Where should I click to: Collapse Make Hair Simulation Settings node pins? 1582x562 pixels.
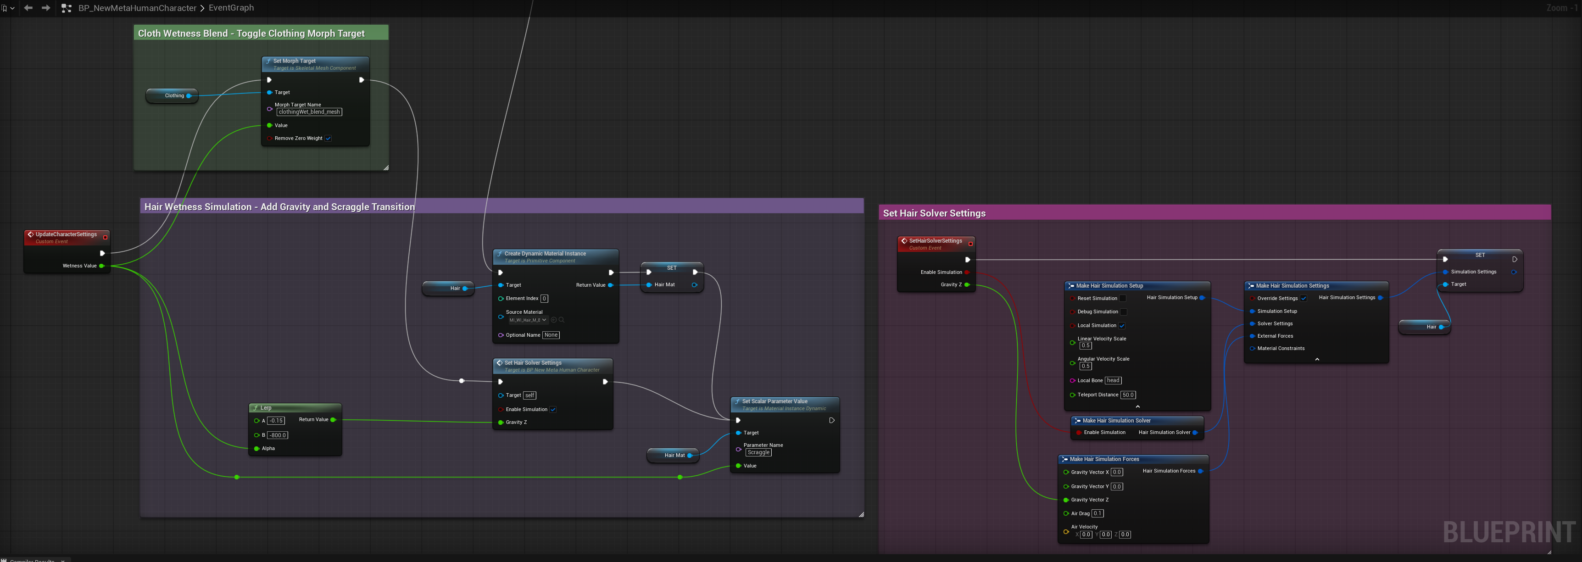coord(1317,359)
